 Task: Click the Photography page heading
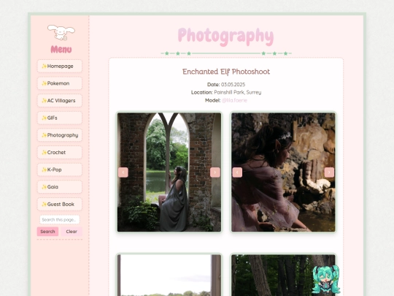click(225, 37)
